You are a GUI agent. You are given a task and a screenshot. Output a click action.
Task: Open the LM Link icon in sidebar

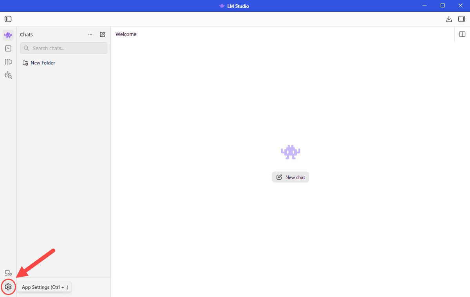click(x=8, y=273)
